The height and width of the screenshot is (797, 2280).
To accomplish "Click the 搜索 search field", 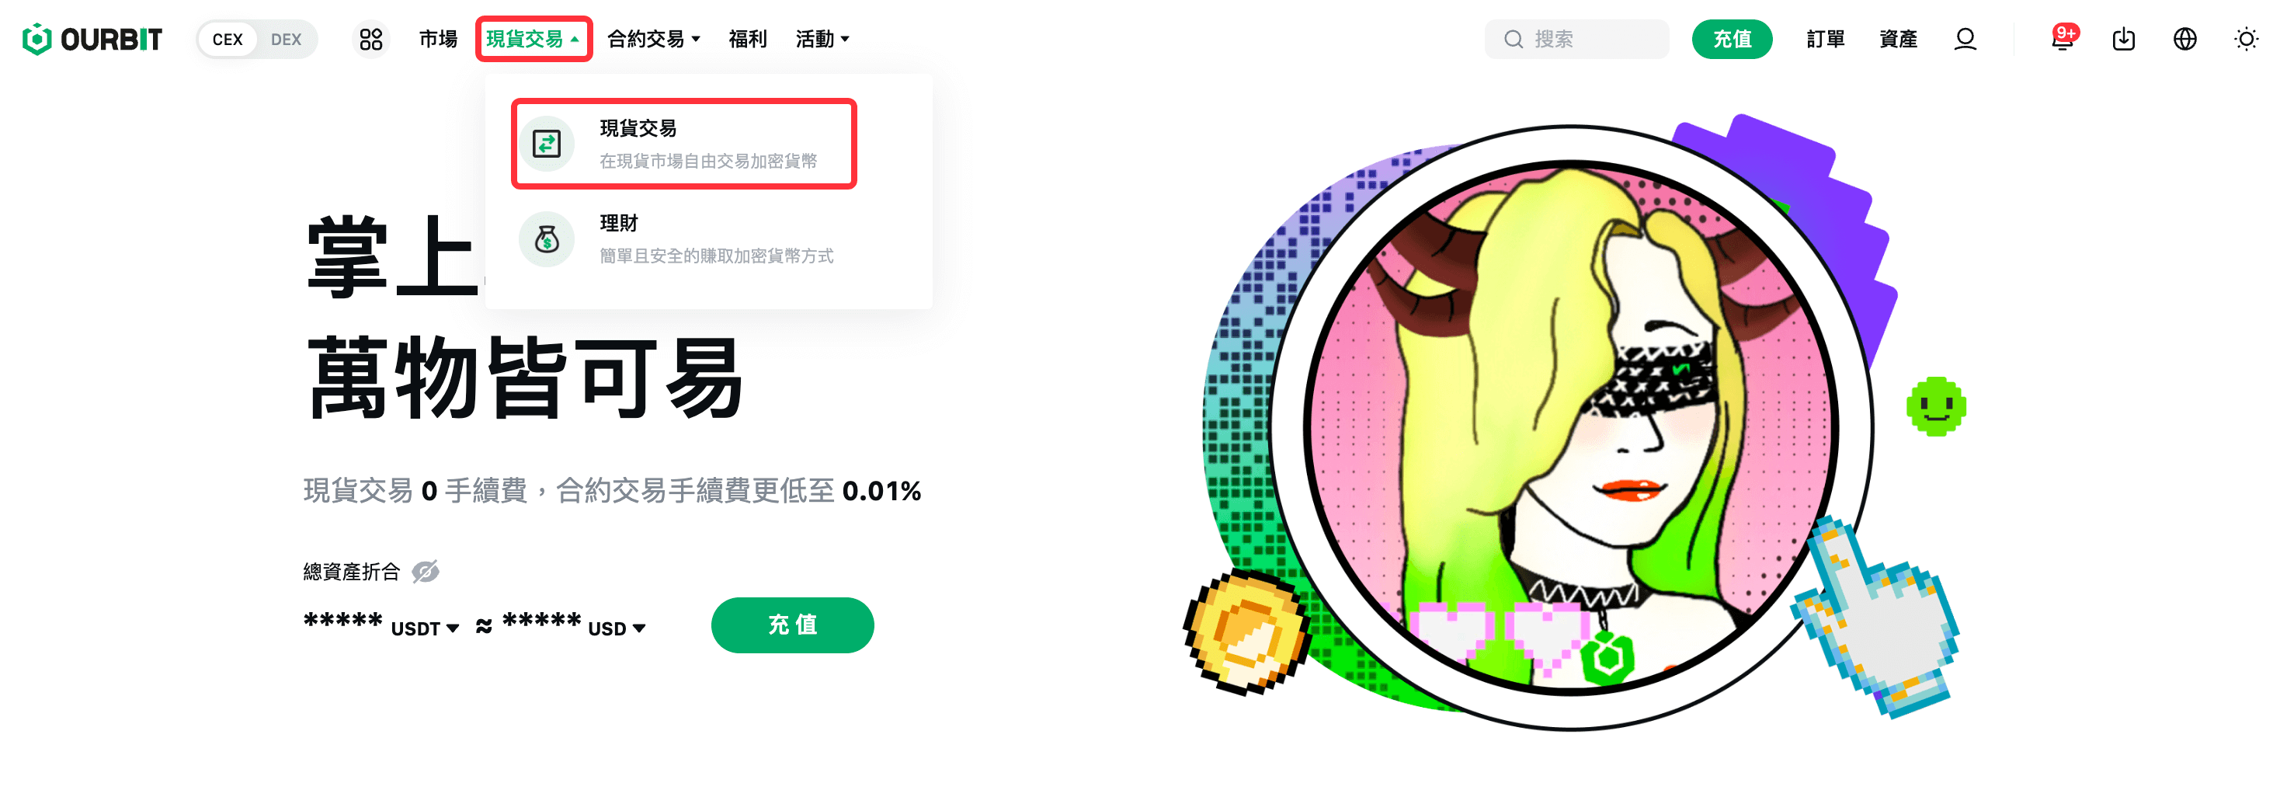I will click(x=1576, y=39).
